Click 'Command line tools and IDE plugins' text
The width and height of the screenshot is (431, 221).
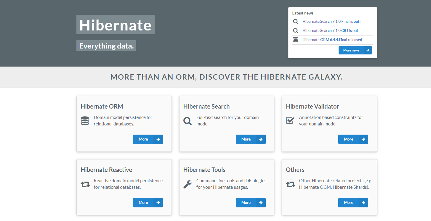[x=231, y=184]
